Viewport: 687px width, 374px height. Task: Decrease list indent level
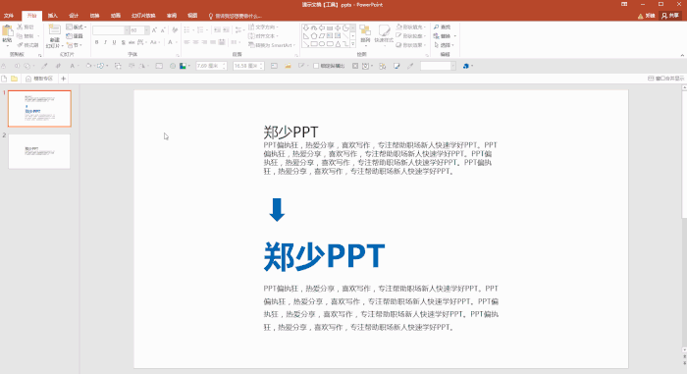click(x=217, y=30)
